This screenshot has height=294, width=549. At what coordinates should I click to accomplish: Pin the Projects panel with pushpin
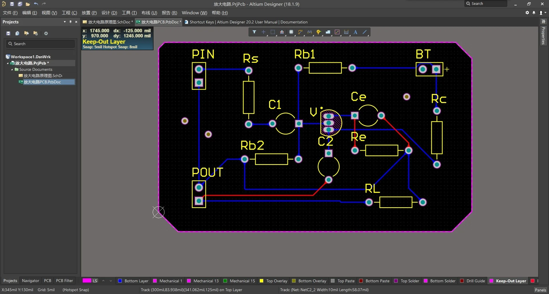coord(70,22)
